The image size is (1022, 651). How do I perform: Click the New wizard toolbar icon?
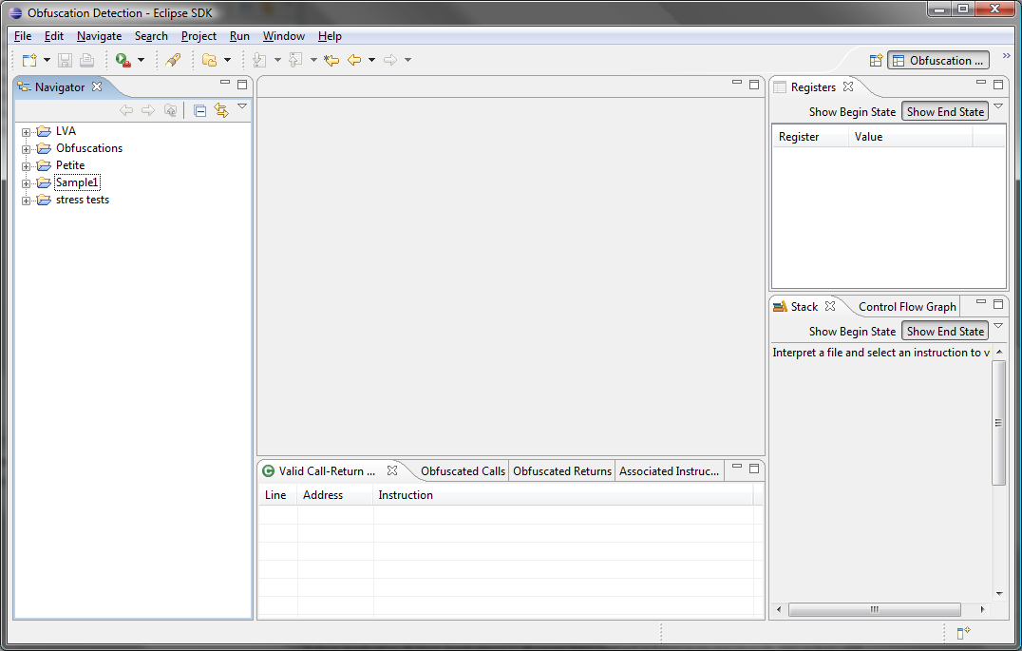coord(29,60)
